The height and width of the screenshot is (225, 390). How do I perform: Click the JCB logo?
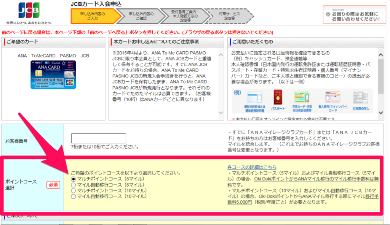click(29, 10)
